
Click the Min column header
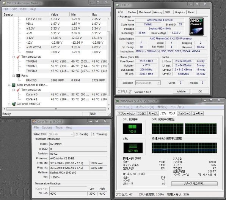tap(80, 14)
